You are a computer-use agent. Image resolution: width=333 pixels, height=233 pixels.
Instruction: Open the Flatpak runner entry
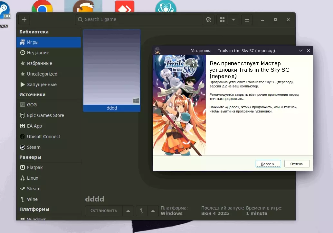[x=35, y=167]
